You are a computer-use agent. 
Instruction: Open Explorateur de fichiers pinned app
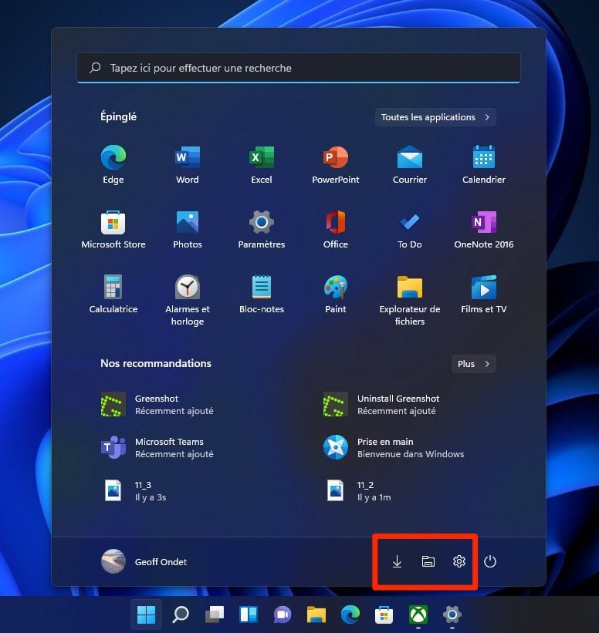pyautogui.click(x=409, y=300)
